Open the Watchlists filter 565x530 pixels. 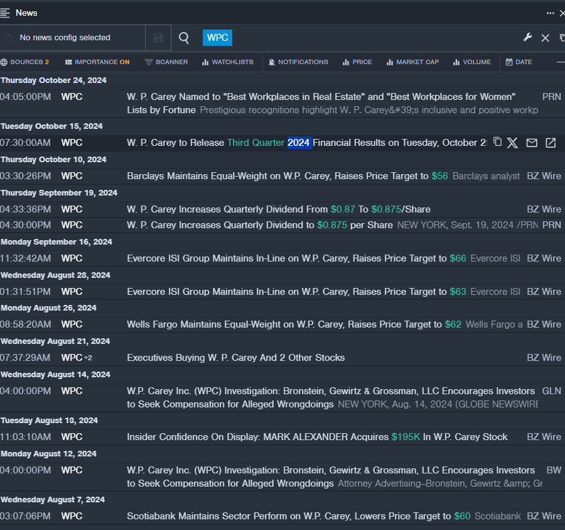[227, 62]
